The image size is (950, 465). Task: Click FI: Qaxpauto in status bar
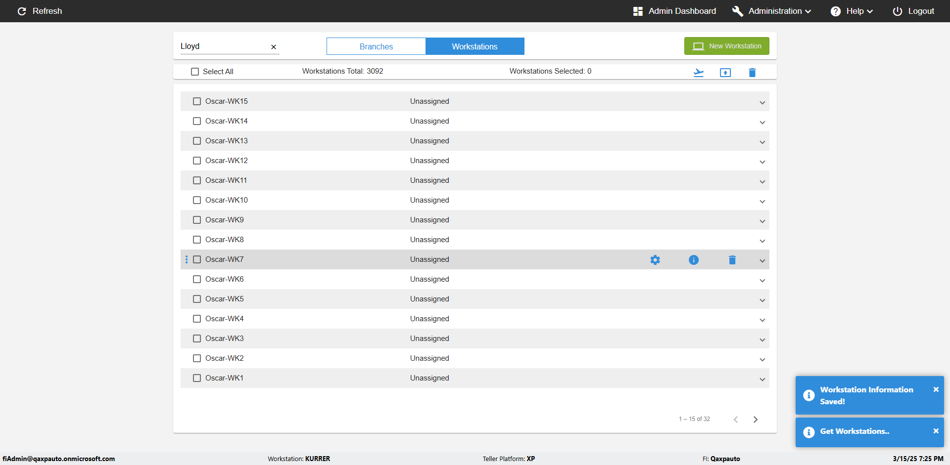(x=721, y=459)
